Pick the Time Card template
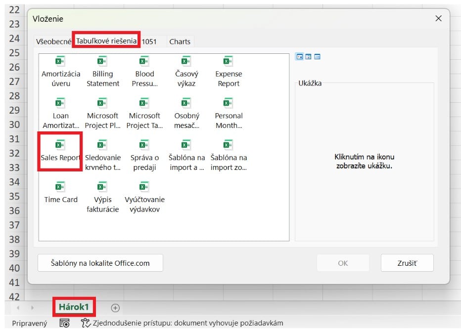The width and height of the screenshot is (461, 330). tap(60, 193)
